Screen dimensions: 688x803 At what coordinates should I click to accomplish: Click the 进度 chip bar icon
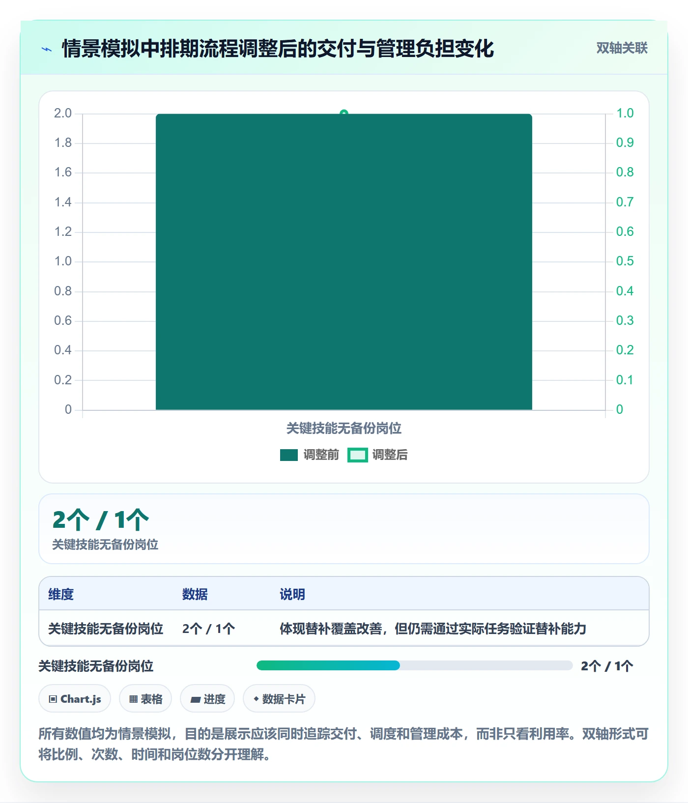point(196,699)
